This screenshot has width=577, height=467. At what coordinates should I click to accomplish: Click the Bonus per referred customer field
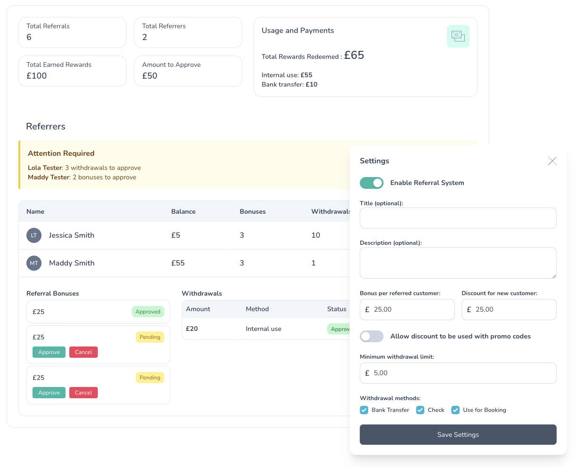click(x=407, y=309)
